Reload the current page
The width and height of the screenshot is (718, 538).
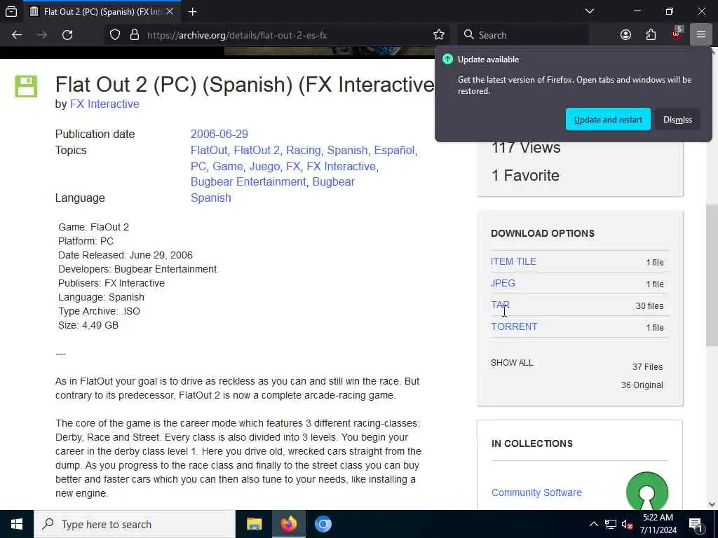(x=67, y=35)
